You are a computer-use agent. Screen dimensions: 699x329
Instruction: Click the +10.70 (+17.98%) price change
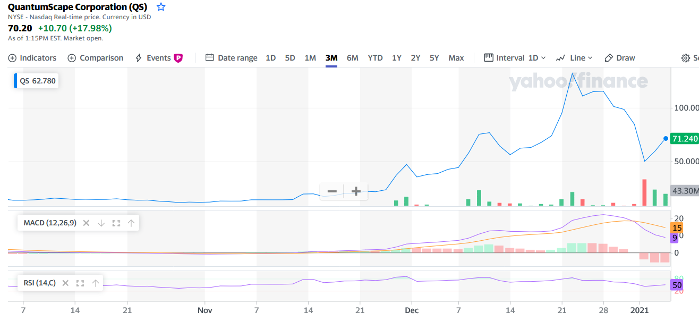[75, 28]
